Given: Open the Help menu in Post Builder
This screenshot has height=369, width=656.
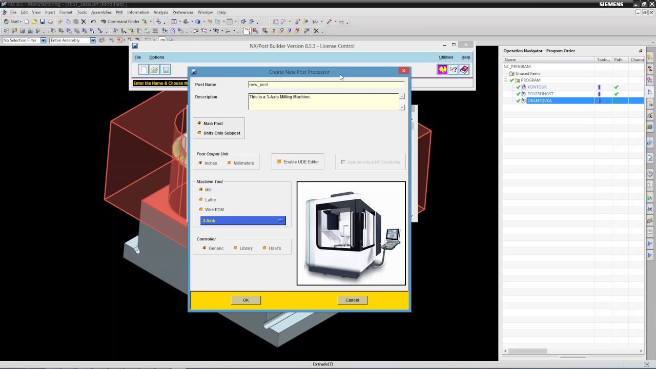Looking at the screenshot, I should [x=465, y=57].
